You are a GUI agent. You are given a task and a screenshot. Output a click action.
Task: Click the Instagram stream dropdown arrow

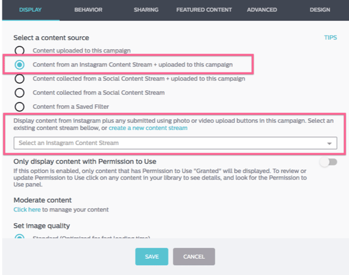click(x=329, y=143)
